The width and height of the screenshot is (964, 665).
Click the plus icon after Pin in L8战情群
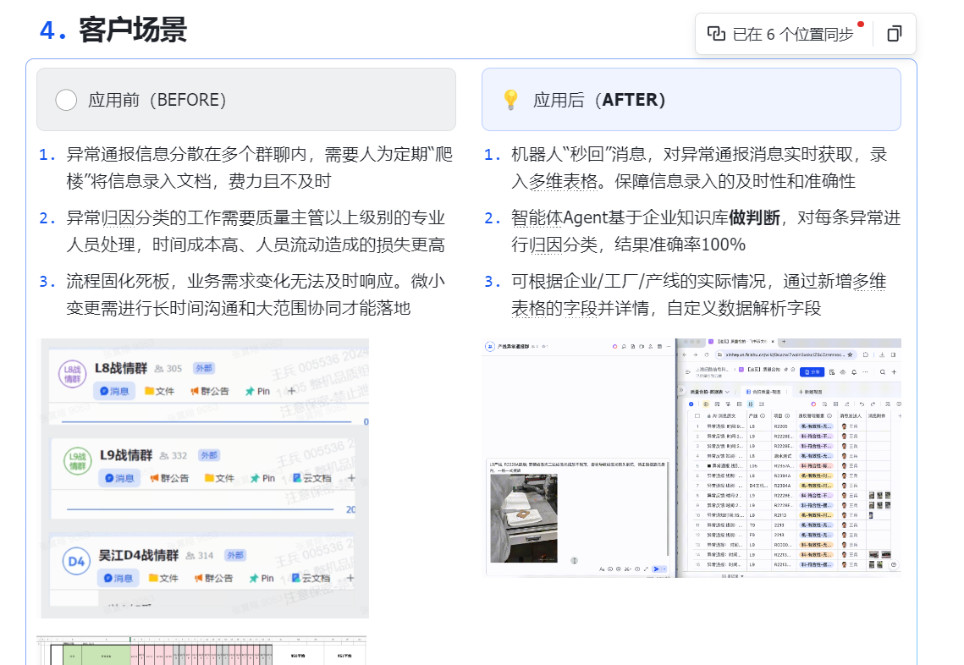coord(291,391)
